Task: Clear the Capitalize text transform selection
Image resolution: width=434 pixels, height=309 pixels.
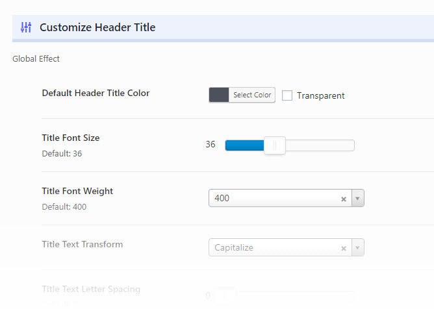Action: [x=344, y=248]
